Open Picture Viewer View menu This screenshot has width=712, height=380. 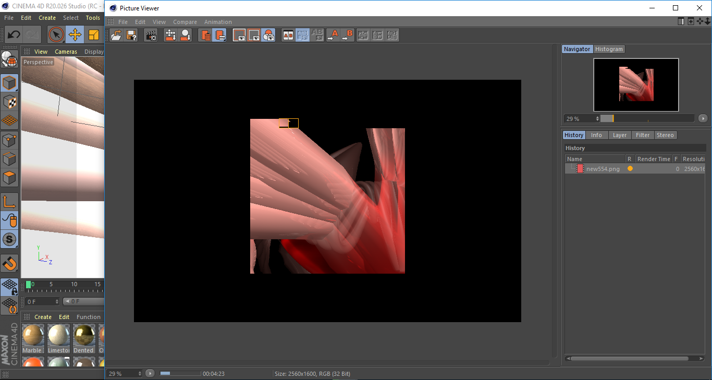pyautogui.click(x=159, y=22)
